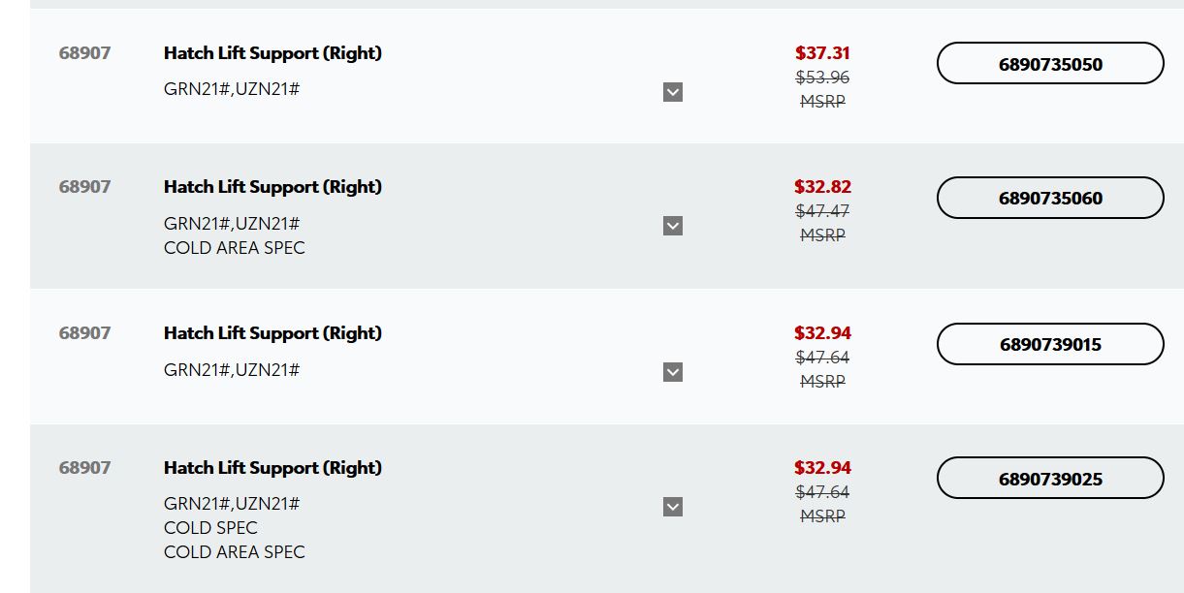
Task: Open Hatch Lift Support title priced $32.82
Action: click(x=272, y=187)
